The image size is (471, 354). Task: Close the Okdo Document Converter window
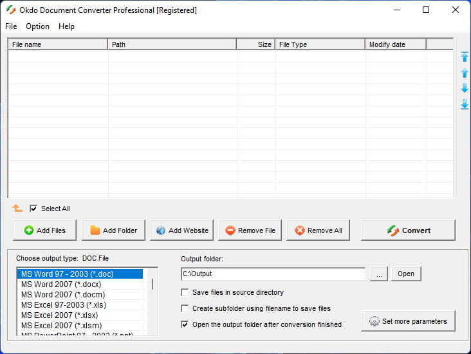pos(456,10)
